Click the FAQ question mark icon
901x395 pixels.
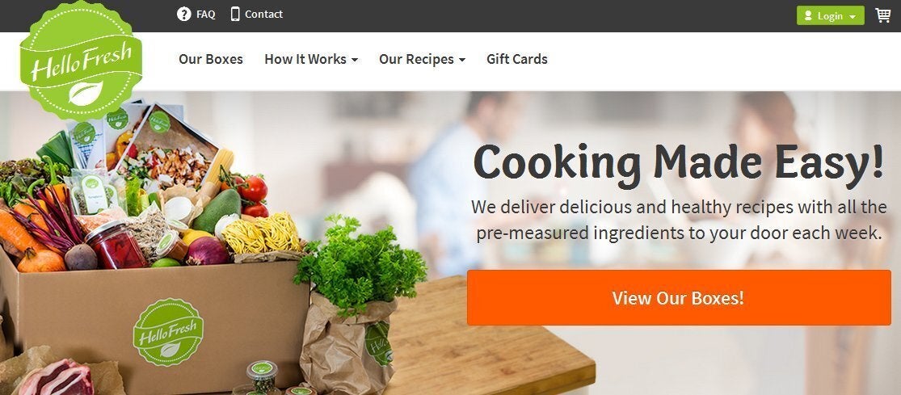[184, 15]
